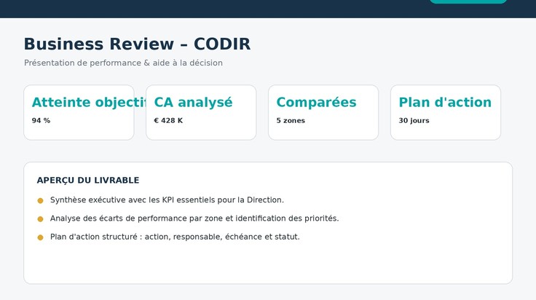This screenshot has height=300, width=536.
Task: Click the teal button in the header bar
Action: coord(468,1)
